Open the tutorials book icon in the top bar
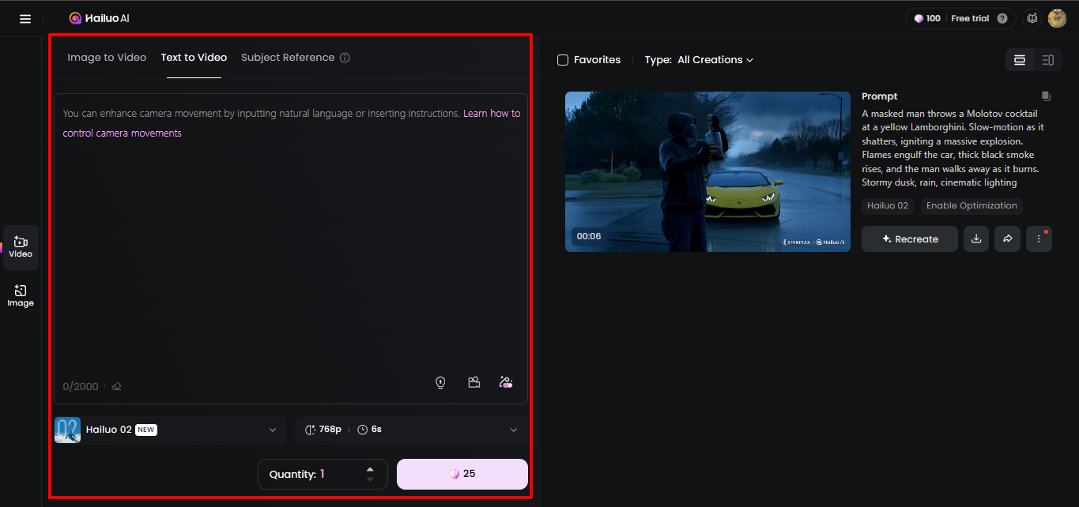This screenshot has height=507, width=1079. tap(1032, 17)
